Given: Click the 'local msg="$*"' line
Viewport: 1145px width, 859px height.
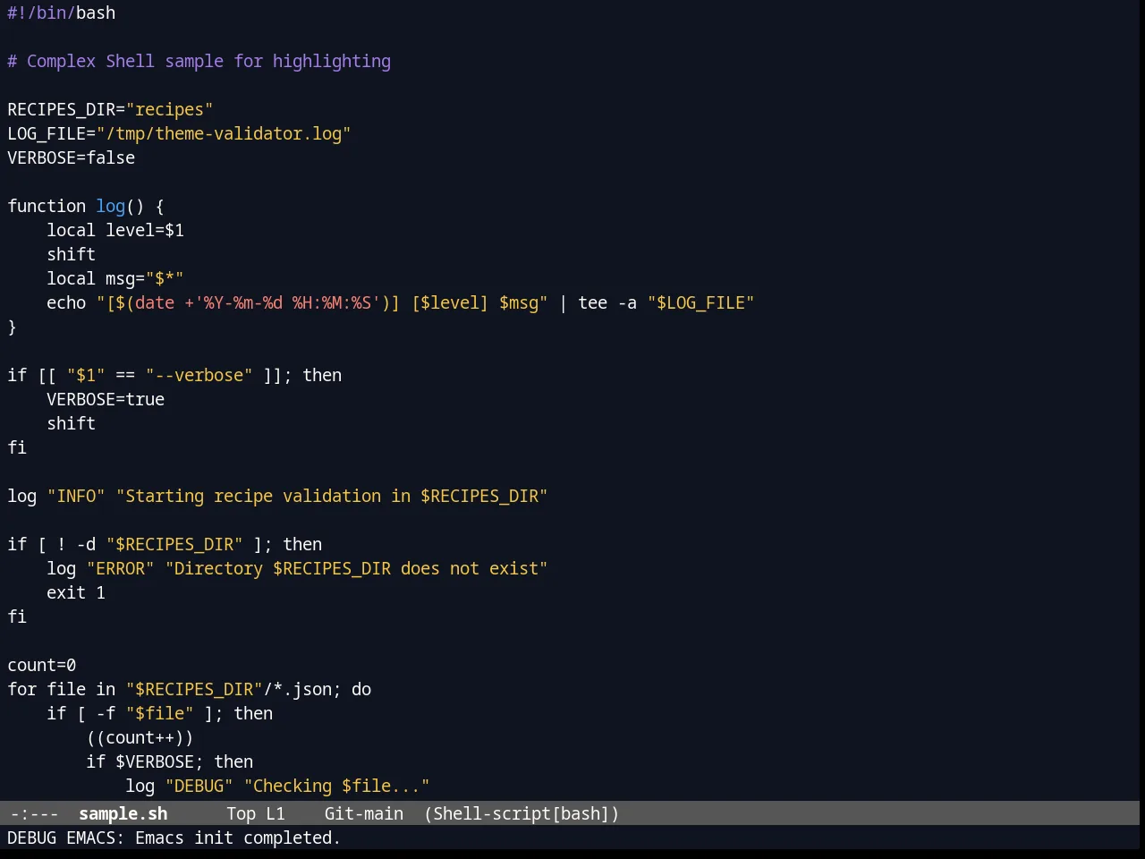Looking at the screenshot, I should point(115,278).
